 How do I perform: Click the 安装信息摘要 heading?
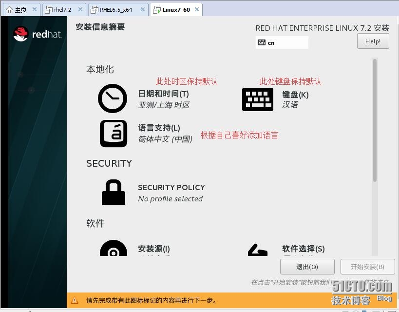100,27
